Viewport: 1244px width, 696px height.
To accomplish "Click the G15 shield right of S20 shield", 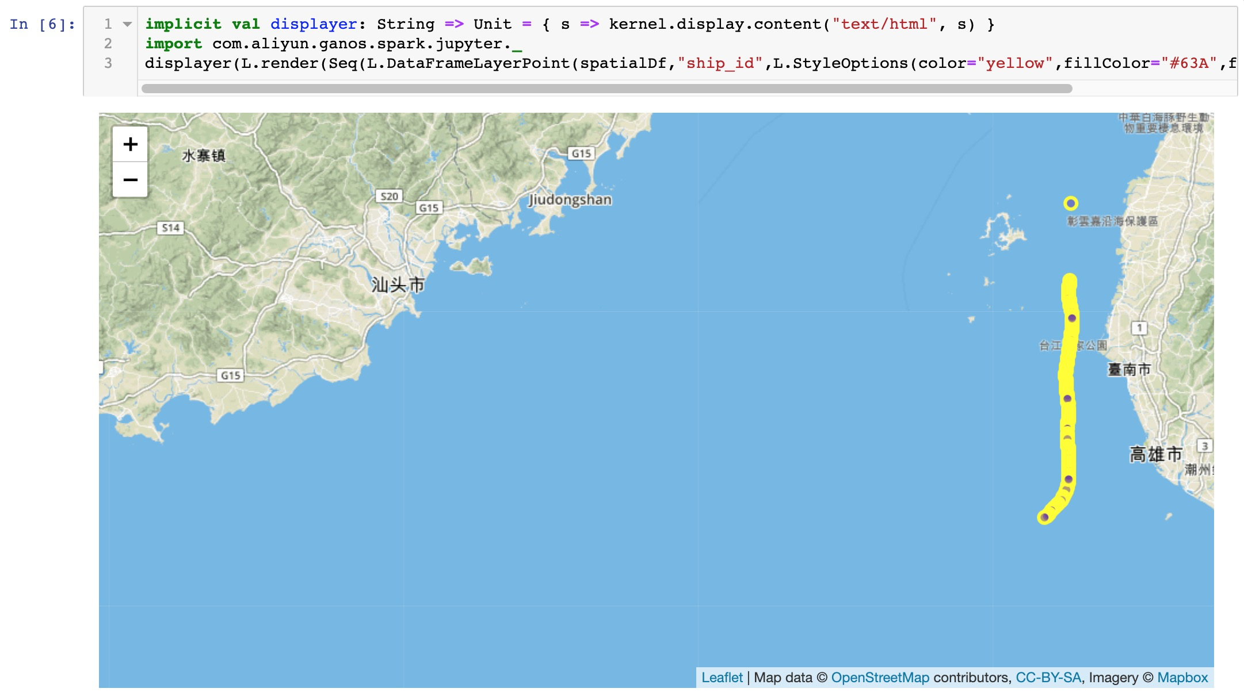I will click(x=429, y=208).
